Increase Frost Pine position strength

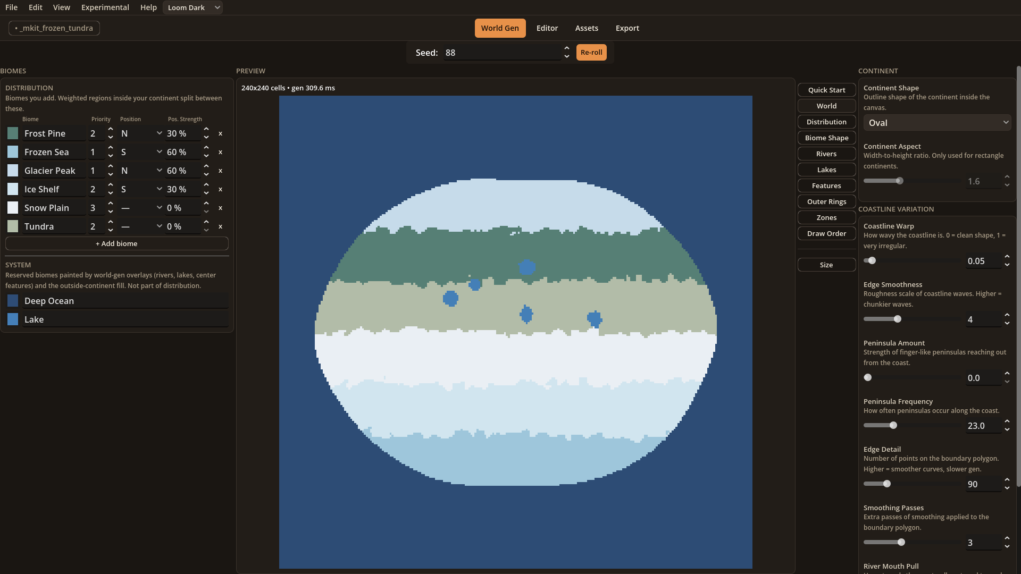click(x=206, y=129)
